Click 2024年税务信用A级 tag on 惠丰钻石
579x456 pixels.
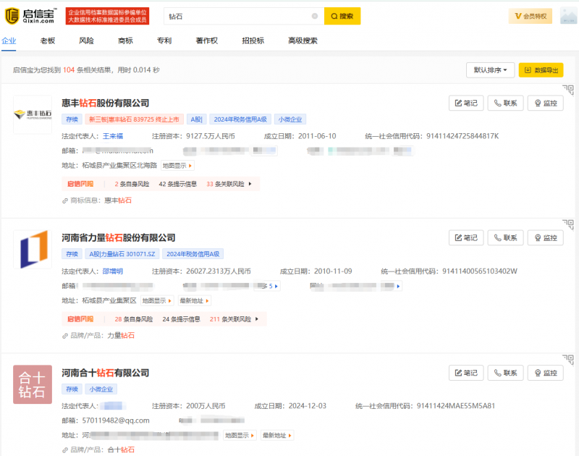click(240, 119)
